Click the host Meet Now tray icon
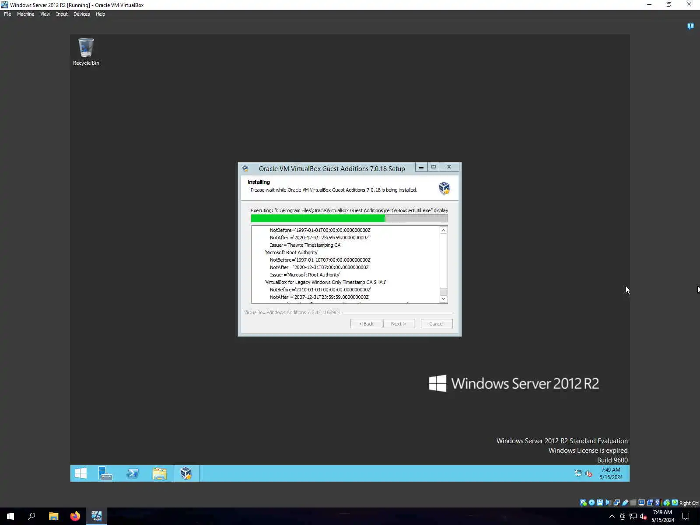700x525 pixels. pyautogui.click(x=623, y=516)
